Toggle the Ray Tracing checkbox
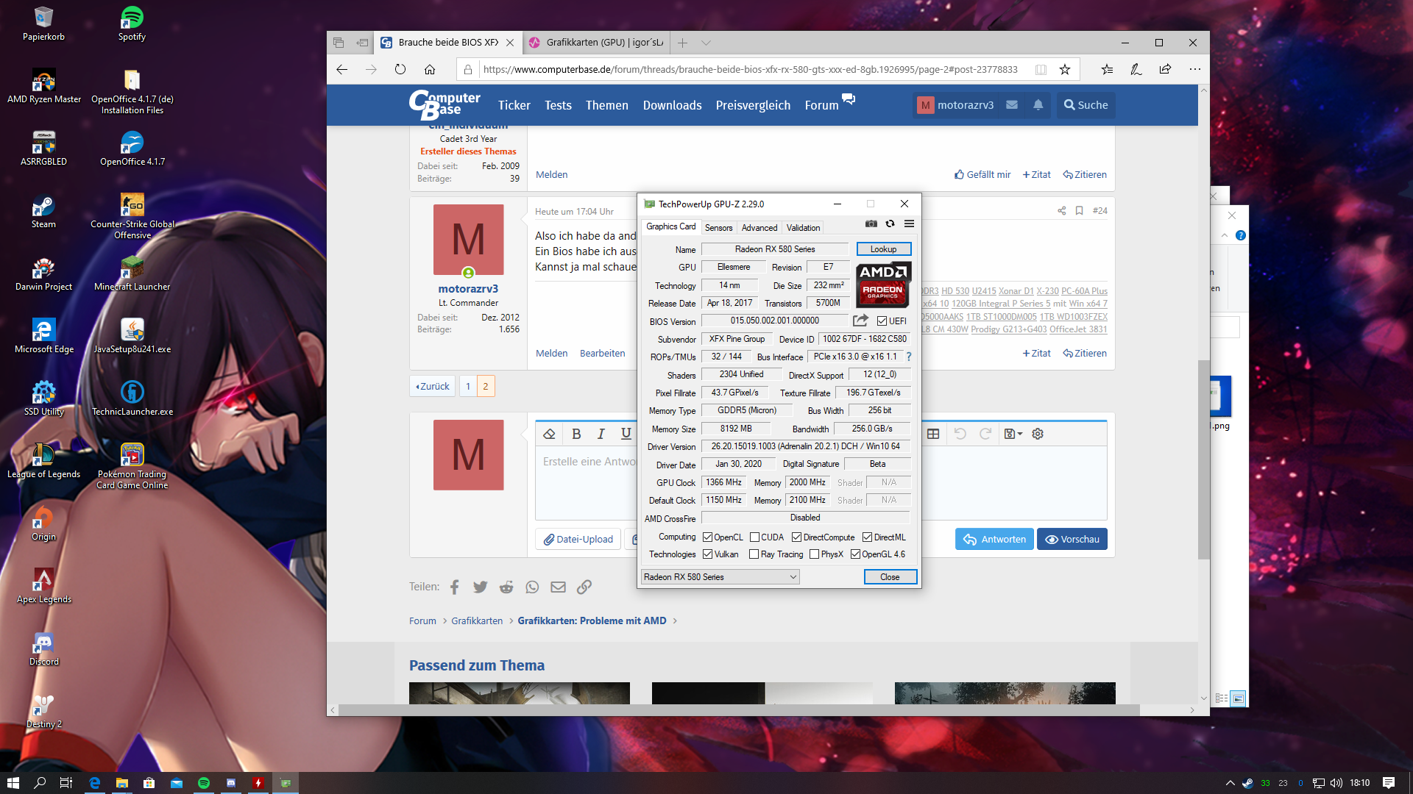 (754, 554)
